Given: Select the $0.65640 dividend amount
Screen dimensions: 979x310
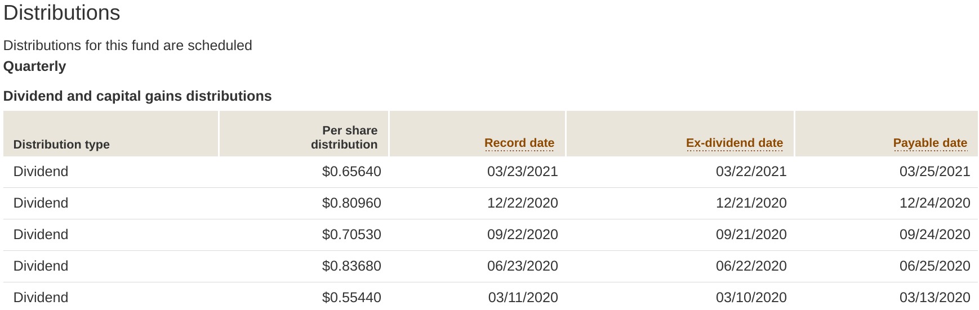Looking at the screenshot, I should click(x=351, y=172).
